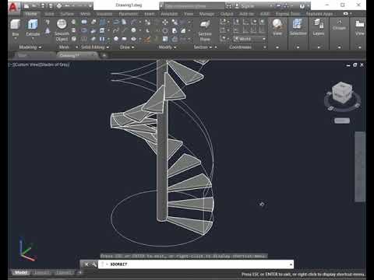
Task: Open the WCS dropdown below ViewCube
Action: click(342, 121)
